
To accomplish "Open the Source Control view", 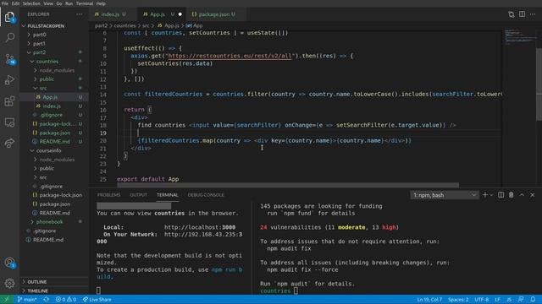I will click(x=9, y=59).
